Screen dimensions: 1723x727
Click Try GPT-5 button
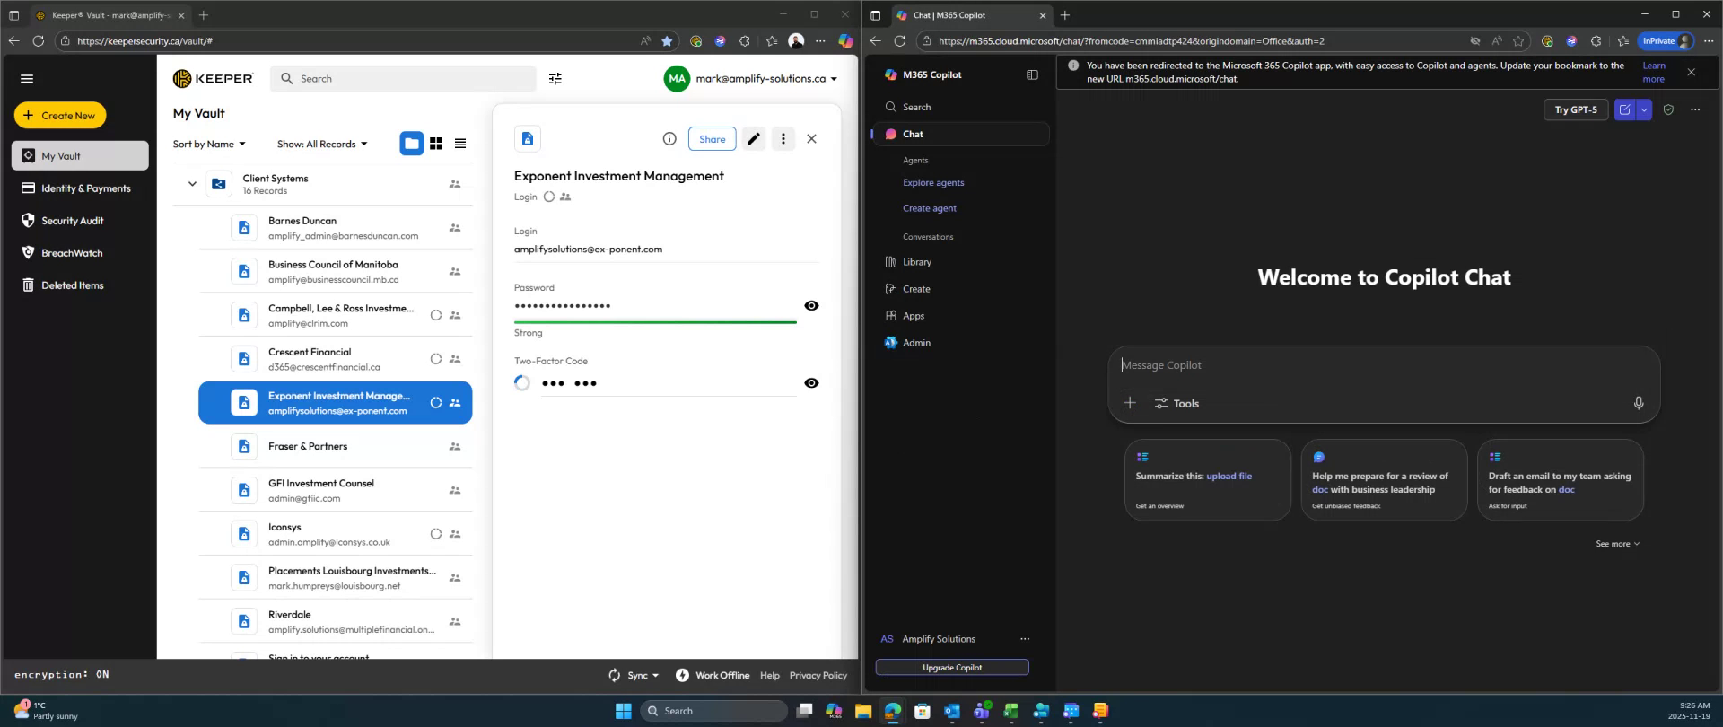pyautogui.click(x=1576, y=109)
